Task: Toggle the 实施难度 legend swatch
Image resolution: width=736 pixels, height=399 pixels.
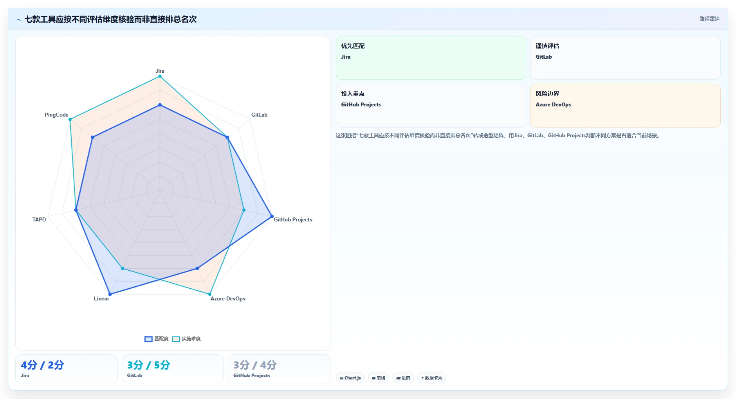Action: click(x=176, y=339)
